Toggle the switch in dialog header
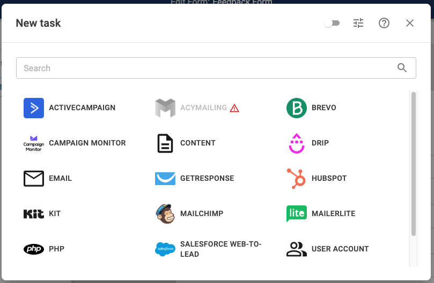Image resolution: width=434 pixels, height=283 pixels. [x=332, y=23]
